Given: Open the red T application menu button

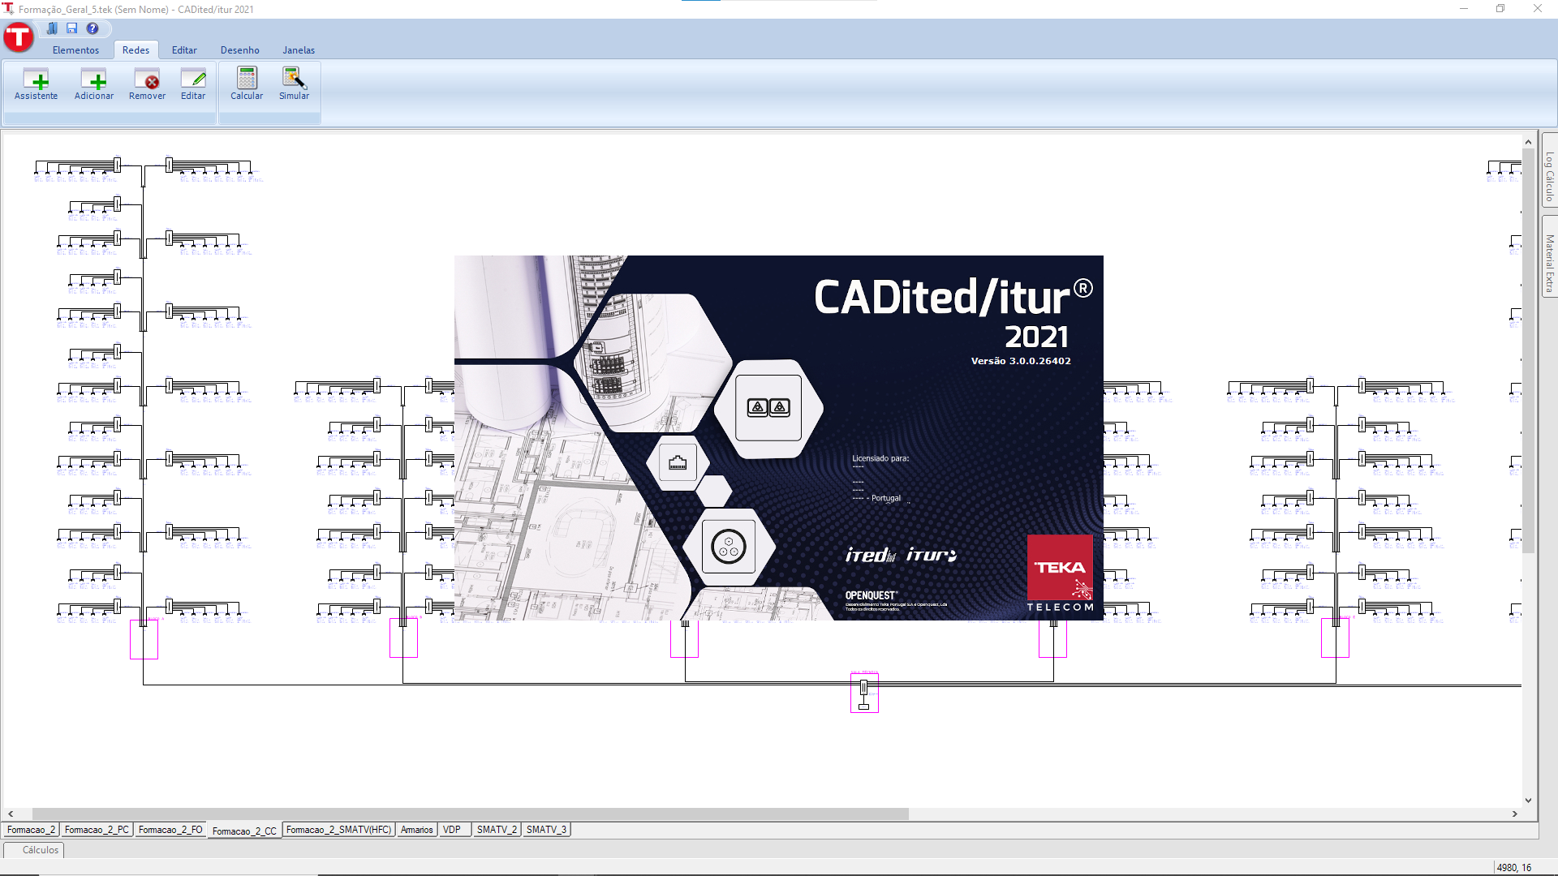Looking at the screenshot, I should [x=18, y=36].
